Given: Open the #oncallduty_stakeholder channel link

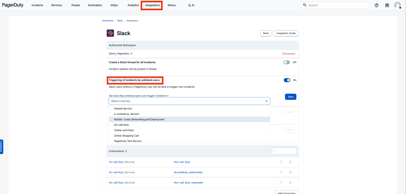Looking at the screenshot, I should tap(188, 172).
